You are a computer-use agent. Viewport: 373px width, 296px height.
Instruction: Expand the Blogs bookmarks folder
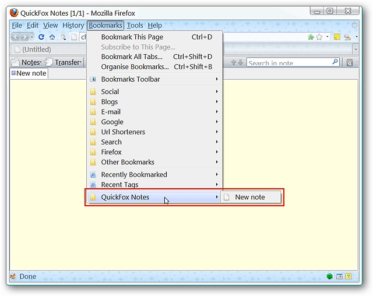154,102
